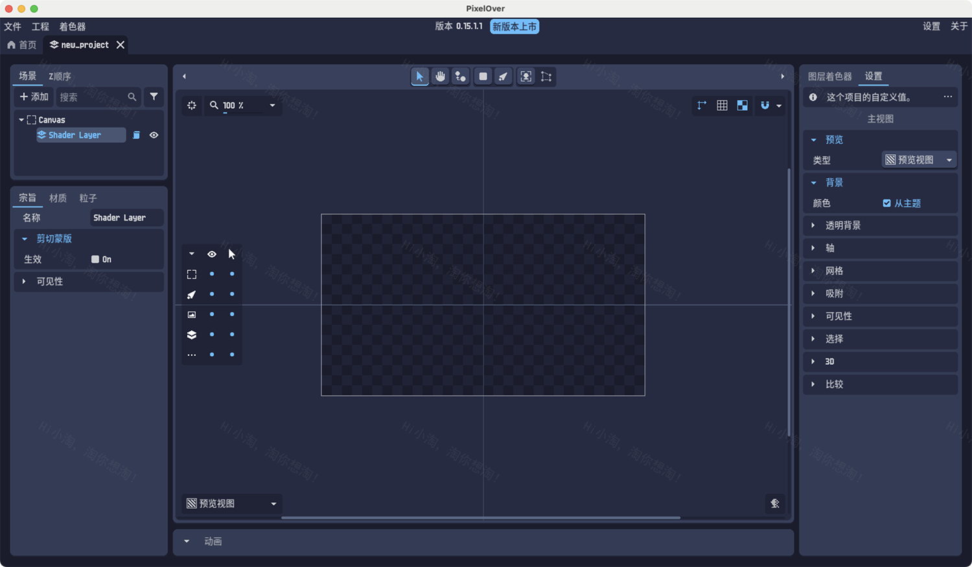972x567 pixels.
Task: Select the Move/Select arrow tool
Action: 420,76
